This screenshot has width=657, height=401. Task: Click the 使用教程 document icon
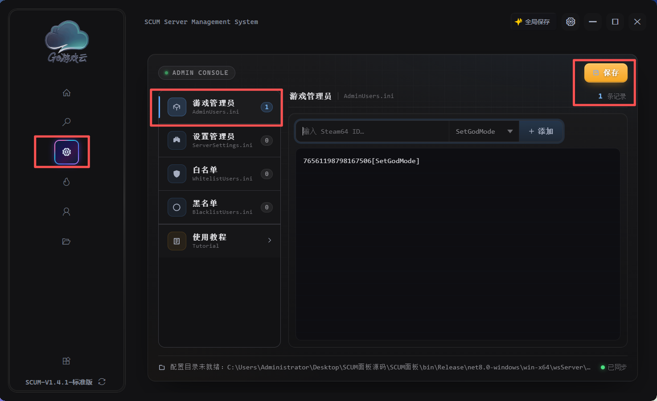click(177, 241)
